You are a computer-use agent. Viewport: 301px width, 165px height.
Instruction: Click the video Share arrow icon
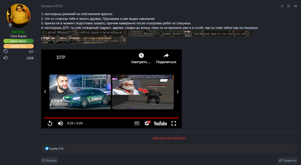tap(166, 55)
